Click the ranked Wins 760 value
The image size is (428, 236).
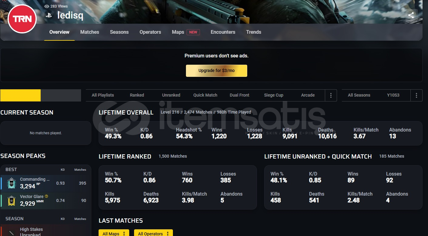point(187,180)
